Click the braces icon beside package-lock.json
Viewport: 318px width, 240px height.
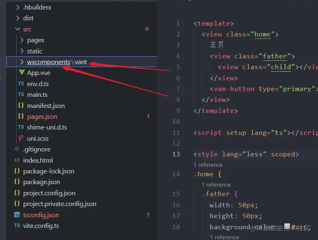coord(17,171)
